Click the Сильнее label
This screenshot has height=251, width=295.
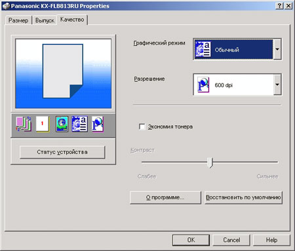[x=267, y=176]
